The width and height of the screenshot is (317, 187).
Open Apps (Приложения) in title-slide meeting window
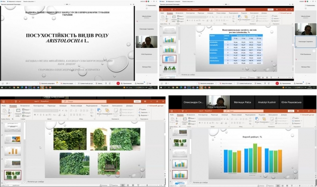[127, 83]
